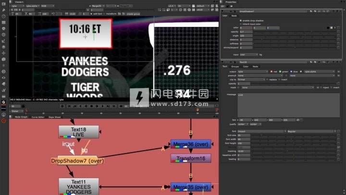Open Text18 output rgba dropdown
The height and width of the screenshot is (195, 346).
pyautogui.click(x=253, y=72)
